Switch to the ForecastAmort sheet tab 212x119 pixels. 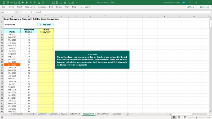[x=103, y=114]
